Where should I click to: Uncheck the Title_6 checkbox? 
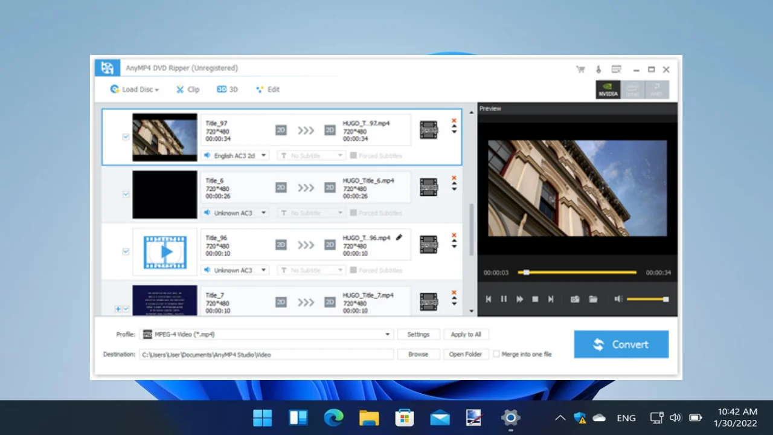click(126, 195)
